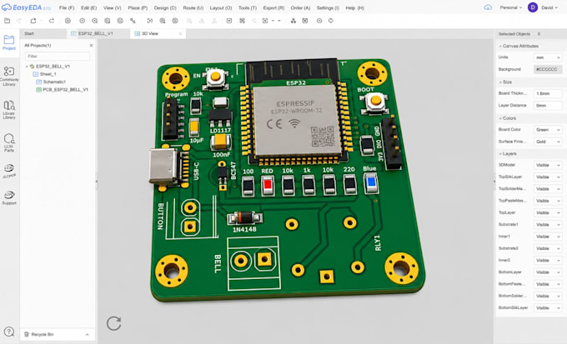The width and height of the screenshot is (567, 344).
Task: Click the open folder toolbar icon
Action: 7,21
